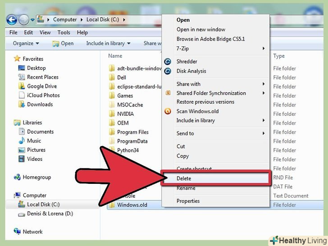Open the Tools menu
This screenshot has height=246, width=328.
[64, 32]
